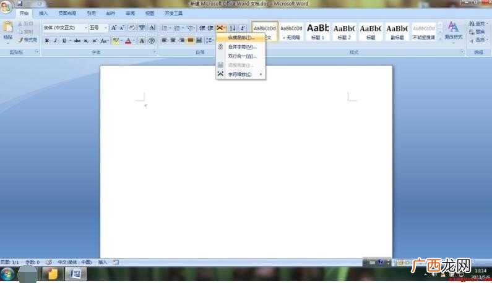492x283 pixels.
Task: Open the Font dialog launcher
Action: [x=155, y=52]
